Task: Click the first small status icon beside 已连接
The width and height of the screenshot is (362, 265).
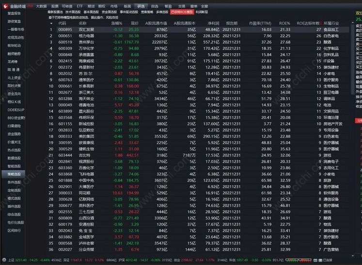Action: point(315,260)
